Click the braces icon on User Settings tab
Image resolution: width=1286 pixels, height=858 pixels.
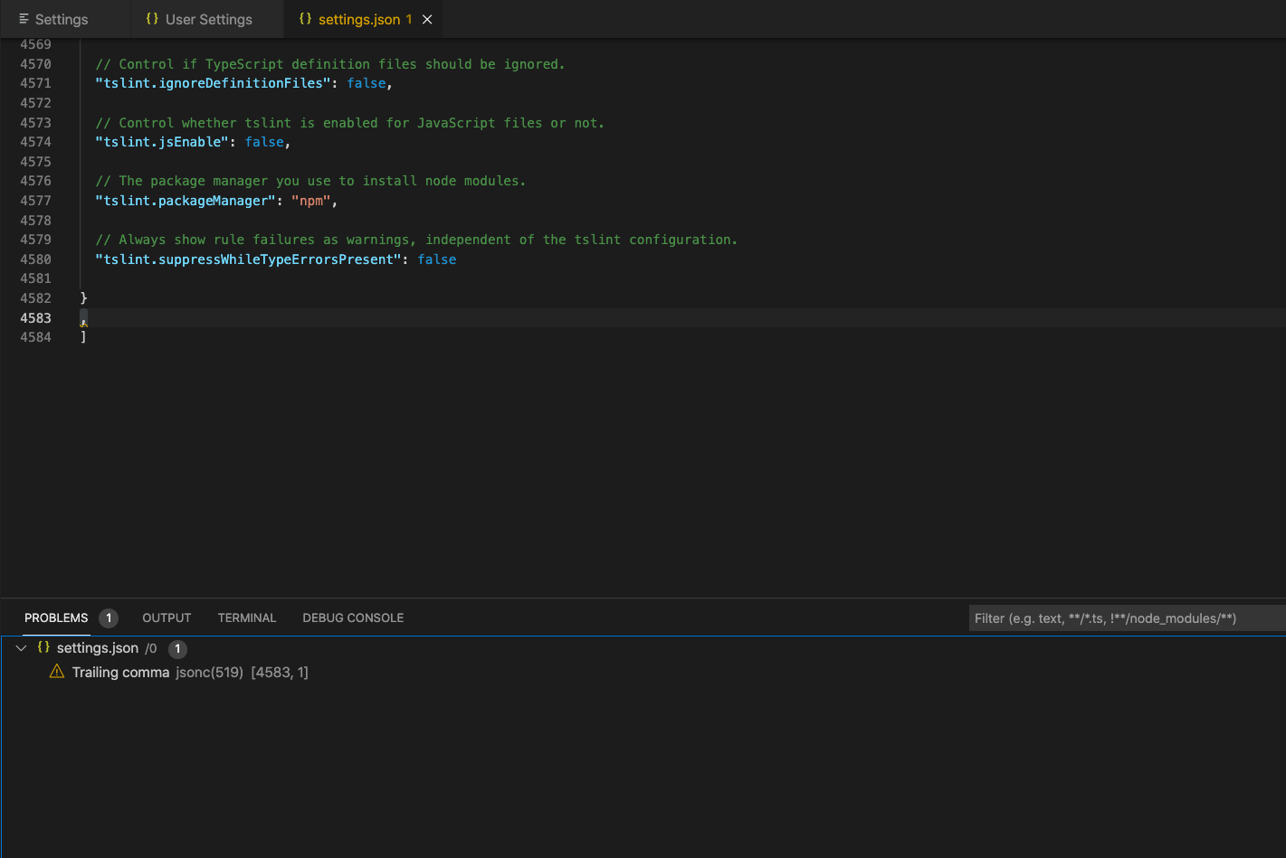pyautogui.click(x=152, y=19)
